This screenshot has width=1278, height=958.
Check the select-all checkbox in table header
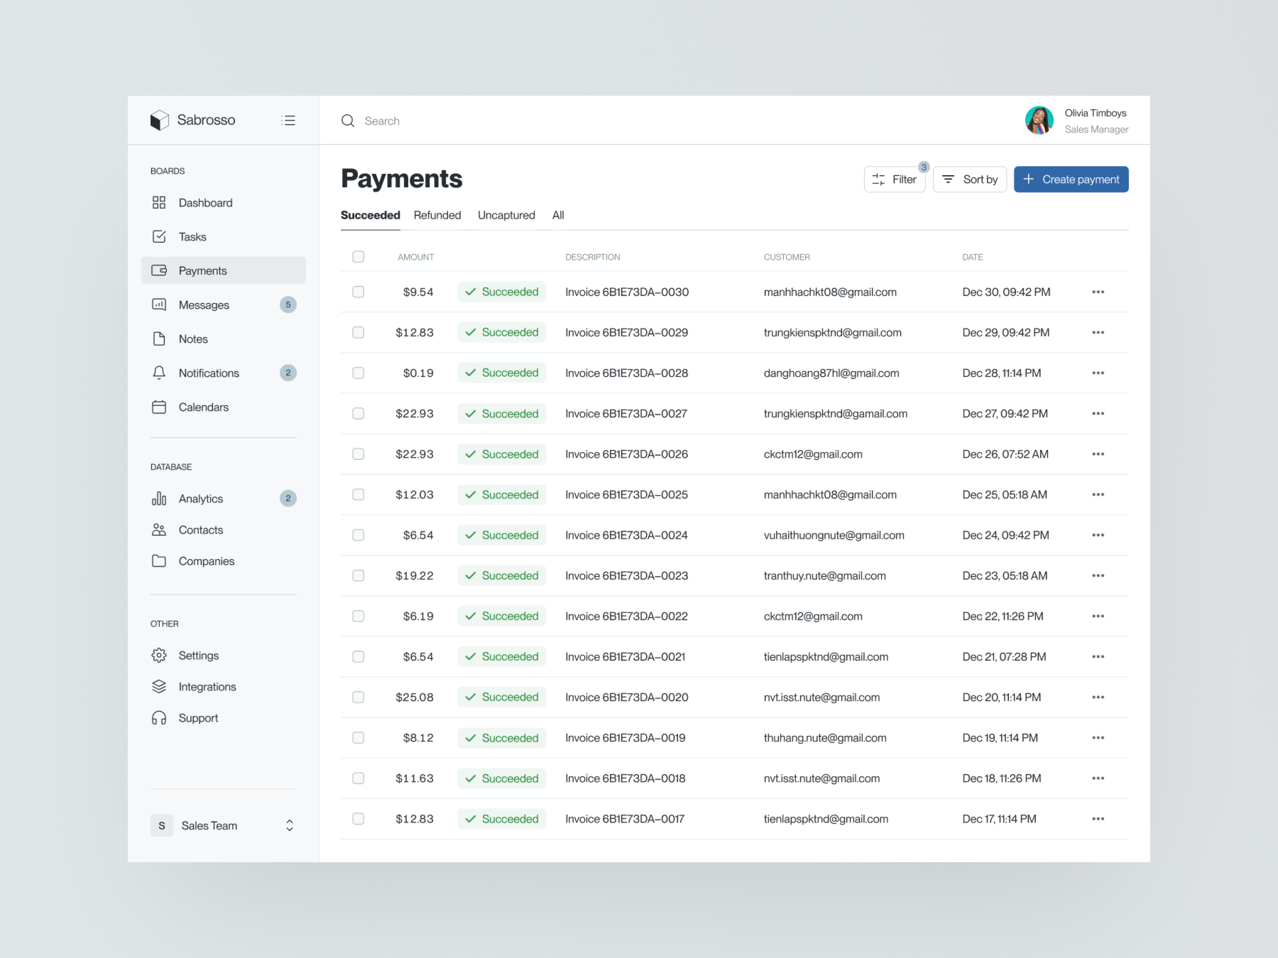click(x=358, y=256)
